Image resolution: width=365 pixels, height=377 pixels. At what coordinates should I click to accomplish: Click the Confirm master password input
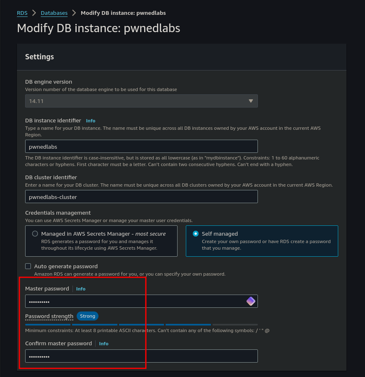(141, 356)
